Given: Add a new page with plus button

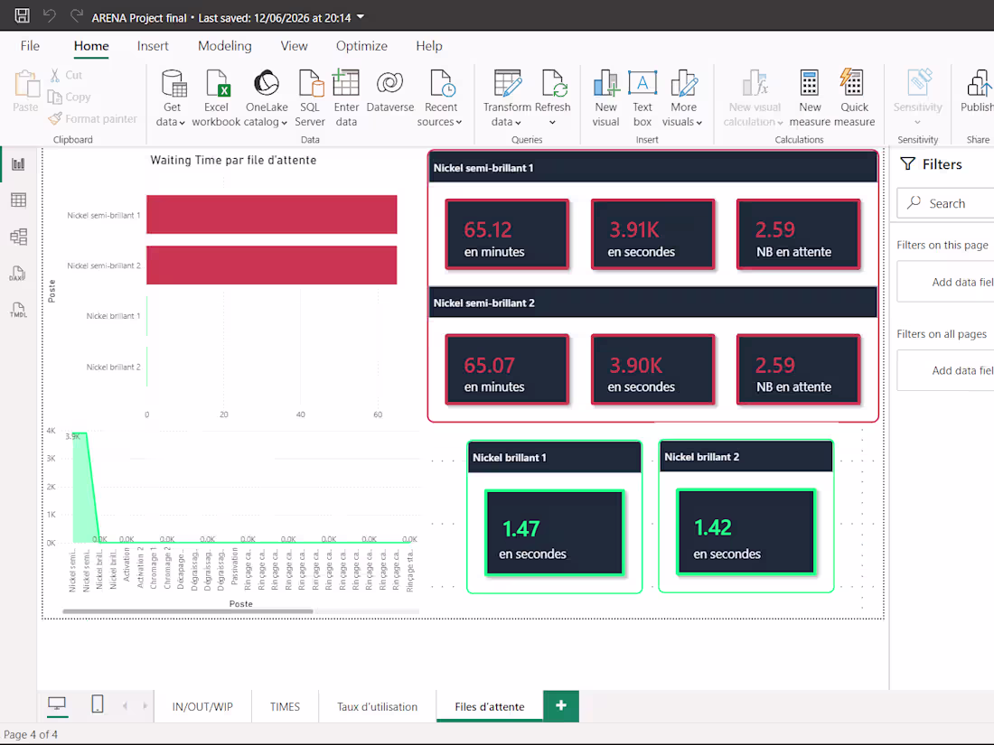Looking at the screenshot, I should click(x=561, y=706).
